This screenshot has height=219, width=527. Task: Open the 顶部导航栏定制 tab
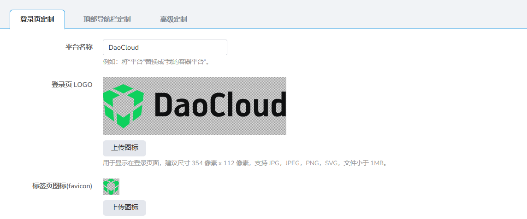tap(107, 19)
